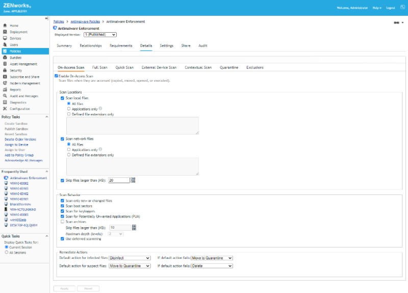Click the policy shield icon beside Antimalware Enforcement title
This screenshot has width=408, height=293.
click(55, 28)
